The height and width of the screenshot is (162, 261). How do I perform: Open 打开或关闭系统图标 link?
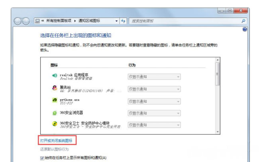point(56,141)
